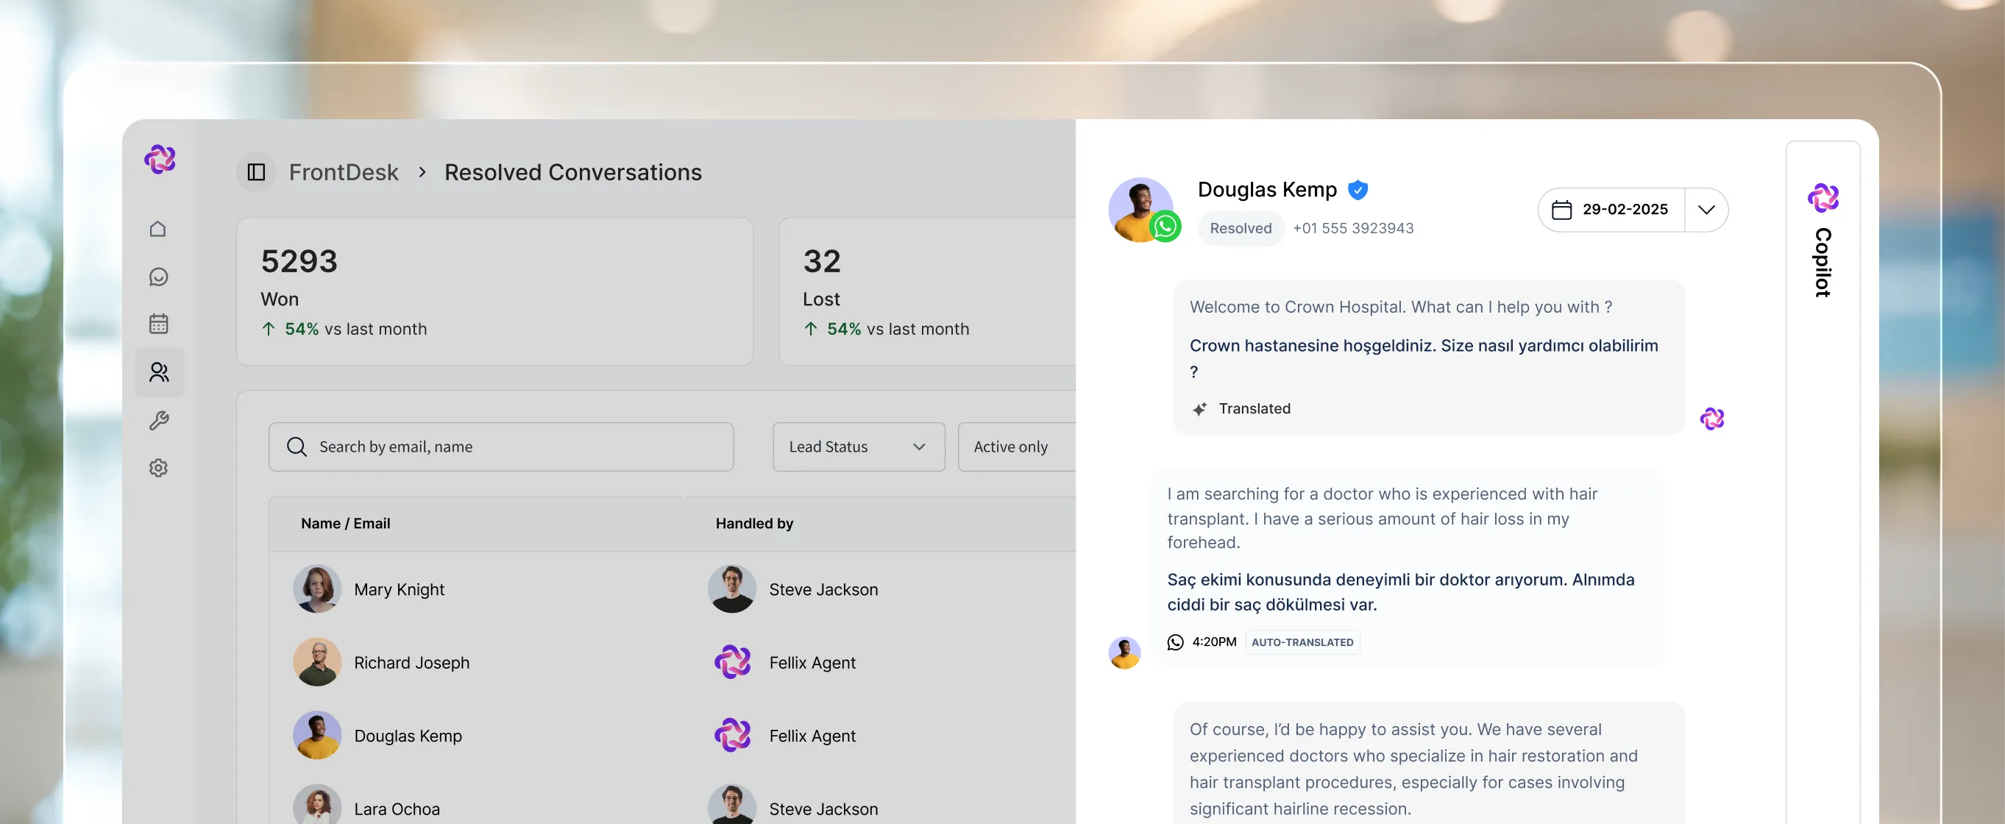Viewport: 2005px width, 824px height.
Task: Select the Mary Knight row
Action: [x=673, y=589]
